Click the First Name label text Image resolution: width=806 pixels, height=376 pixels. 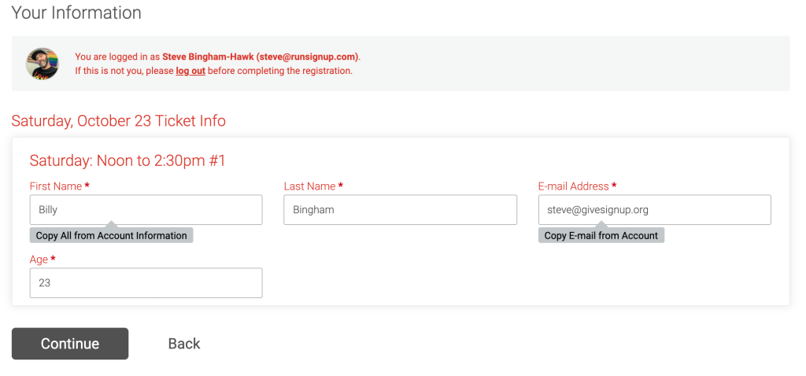[x=56, y=186]
